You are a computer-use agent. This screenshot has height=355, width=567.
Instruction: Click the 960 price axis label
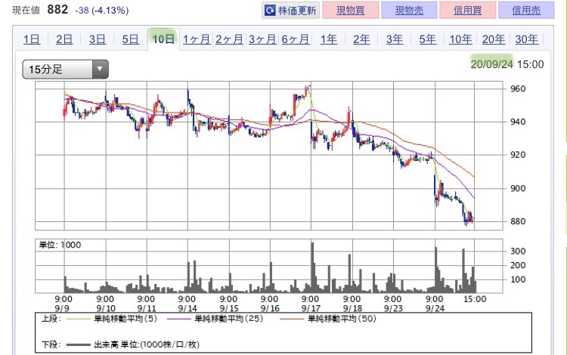(x=518, y=88)
